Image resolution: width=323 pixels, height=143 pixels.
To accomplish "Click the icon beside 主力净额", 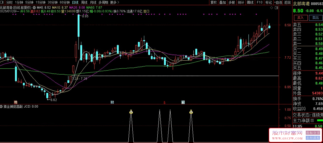I will pyautogui.click(x=312, y=121).
